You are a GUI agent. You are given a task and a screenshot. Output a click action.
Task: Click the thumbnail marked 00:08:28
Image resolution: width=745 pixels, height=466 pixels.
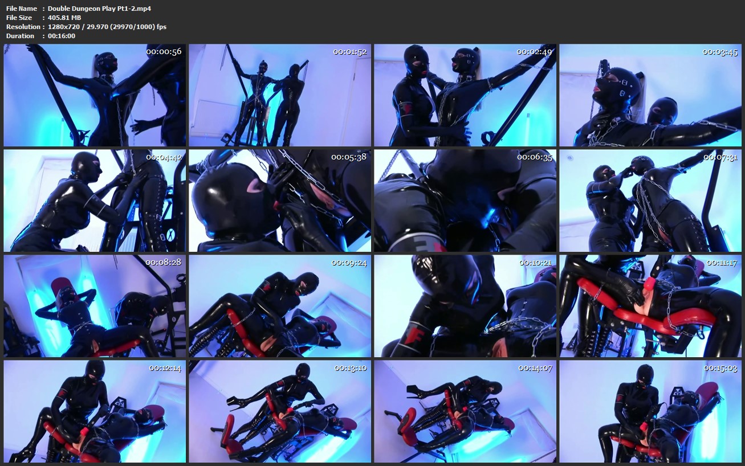point(95,306)
